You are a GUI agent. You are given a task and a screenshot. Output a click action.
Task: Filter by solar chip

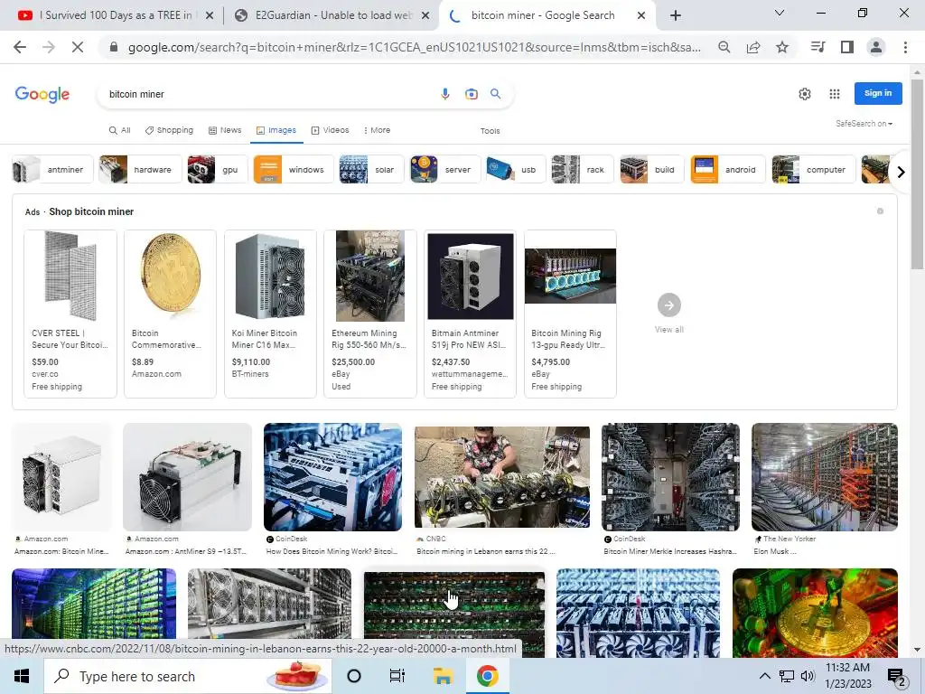pos(371,169)
